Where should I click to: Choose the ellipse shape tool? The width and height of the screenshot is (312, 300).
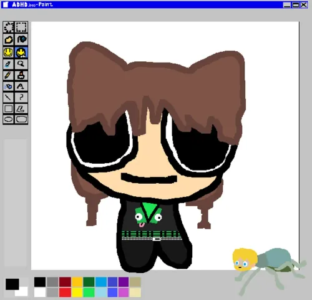click(x=9, y=119)
